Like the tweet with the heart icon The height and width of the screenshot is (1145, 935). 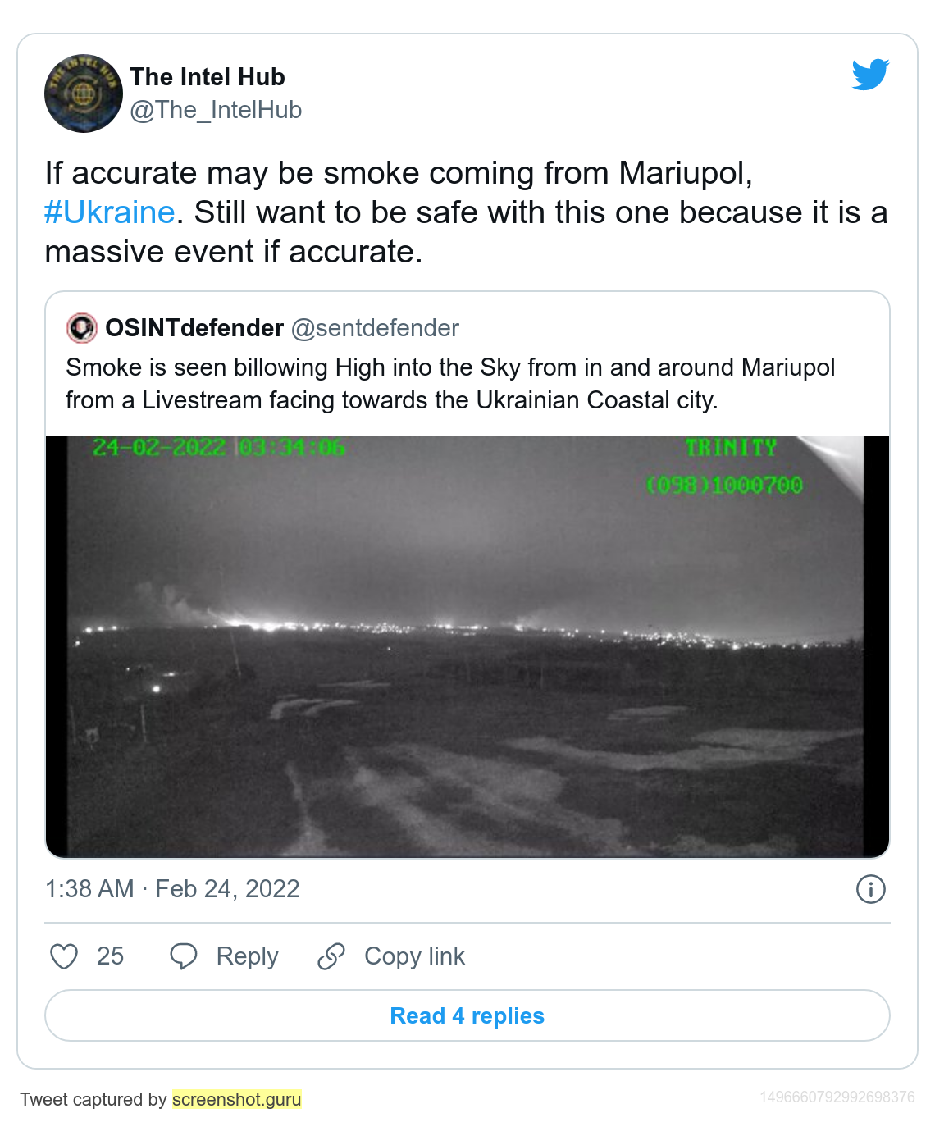coord(64,956)
